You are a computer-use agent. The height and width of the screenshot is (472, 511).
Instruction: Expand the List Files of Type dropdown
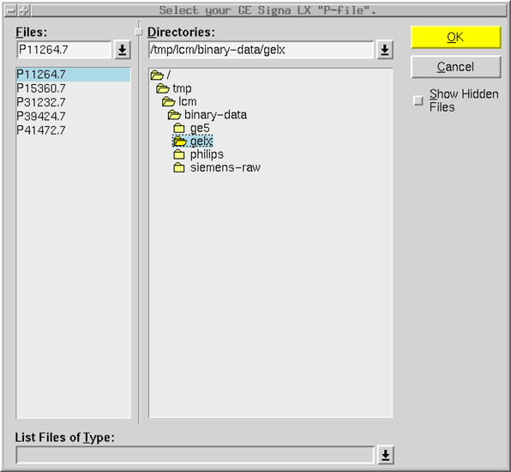(x=385, y=455)
